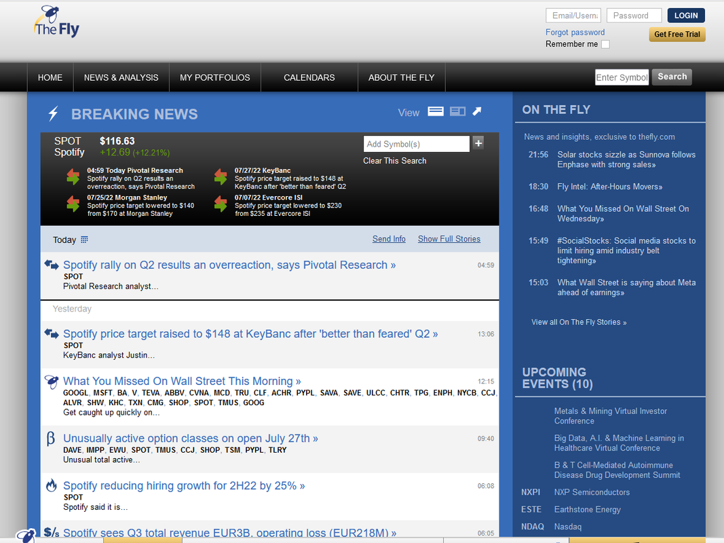Click Clear This Search

tap(394, 161)
